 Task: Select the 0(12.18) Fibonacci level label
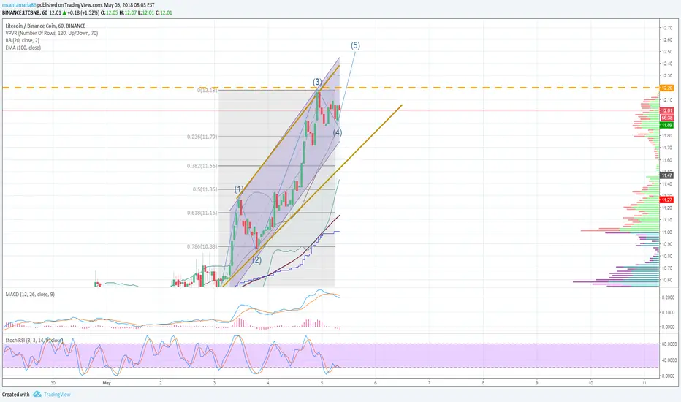click(208, 91)
